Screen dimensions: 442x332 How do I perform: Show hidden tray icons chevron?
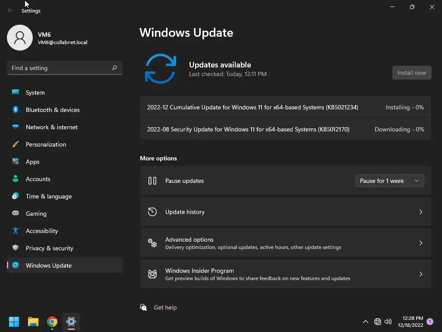(365, 322)
